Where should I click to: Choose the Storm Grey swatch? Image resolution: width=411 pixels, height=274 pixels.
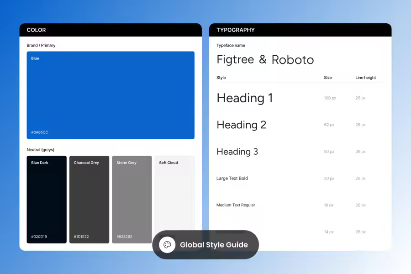[x=132, y=200]
